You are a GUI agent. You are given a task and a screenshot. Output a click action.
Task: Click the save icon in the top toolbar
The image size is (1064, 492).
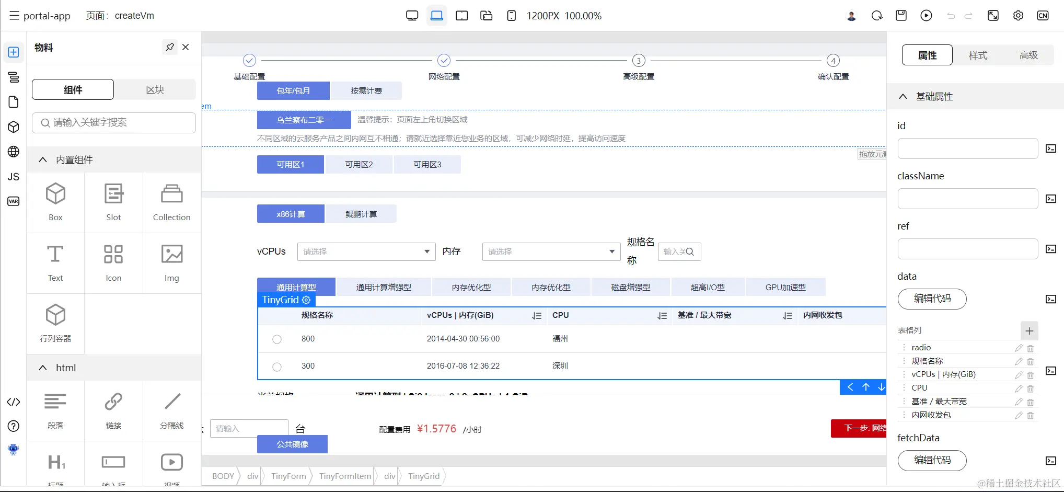901,16
